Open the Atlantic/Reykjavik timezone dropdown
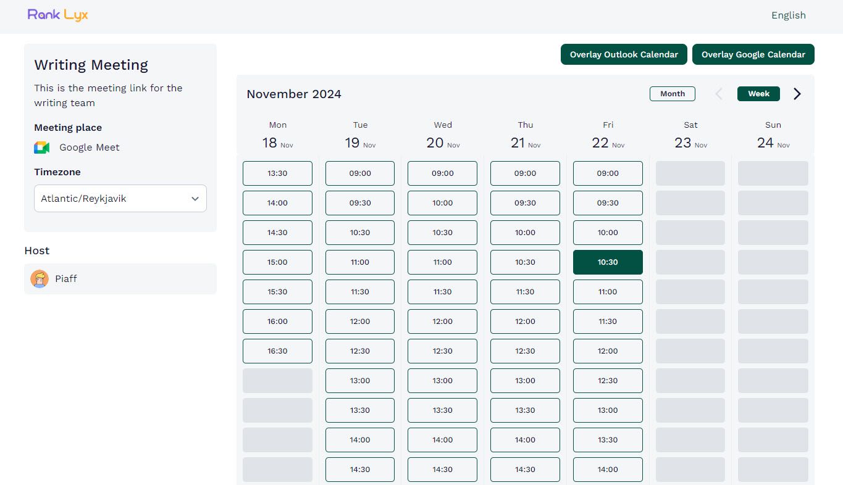Image resolution: width=843 pixels, height=485 pixels. point(120,198)
